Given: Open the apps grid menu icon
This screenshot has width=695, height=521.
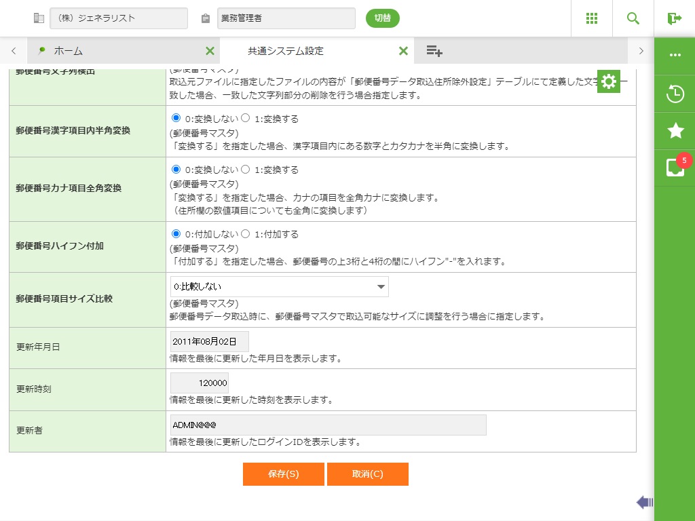Looking at the screenshot, I should click(591, 18).
